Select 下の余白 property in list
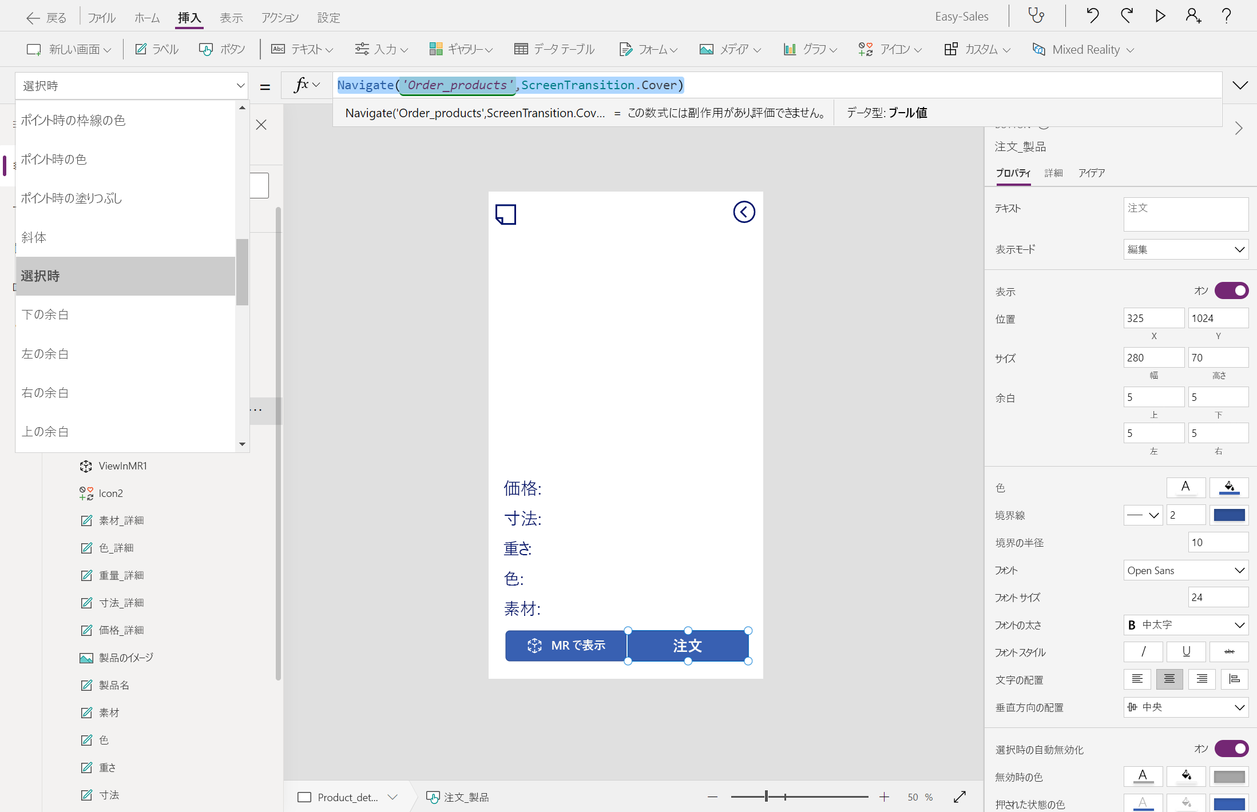 click(x=125, y=315)
